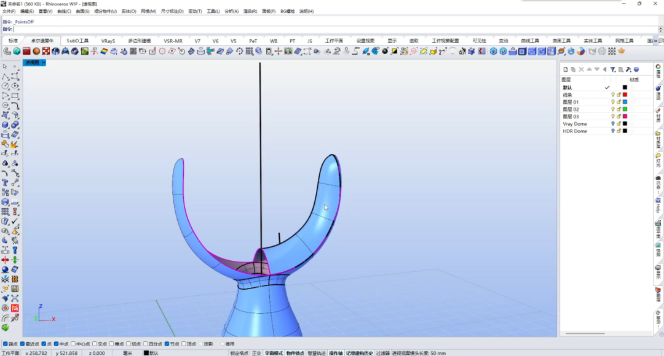Delete layer using X icon in layers panel
This screenshot has height=356, width=664.
tap(581, 69)
